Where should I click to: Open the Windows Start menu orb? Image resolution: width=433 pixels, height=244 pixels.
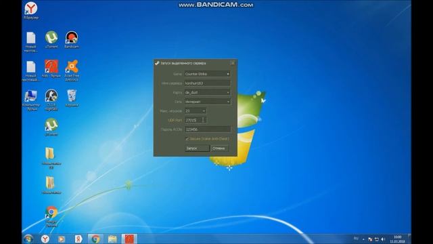[28, 239]
